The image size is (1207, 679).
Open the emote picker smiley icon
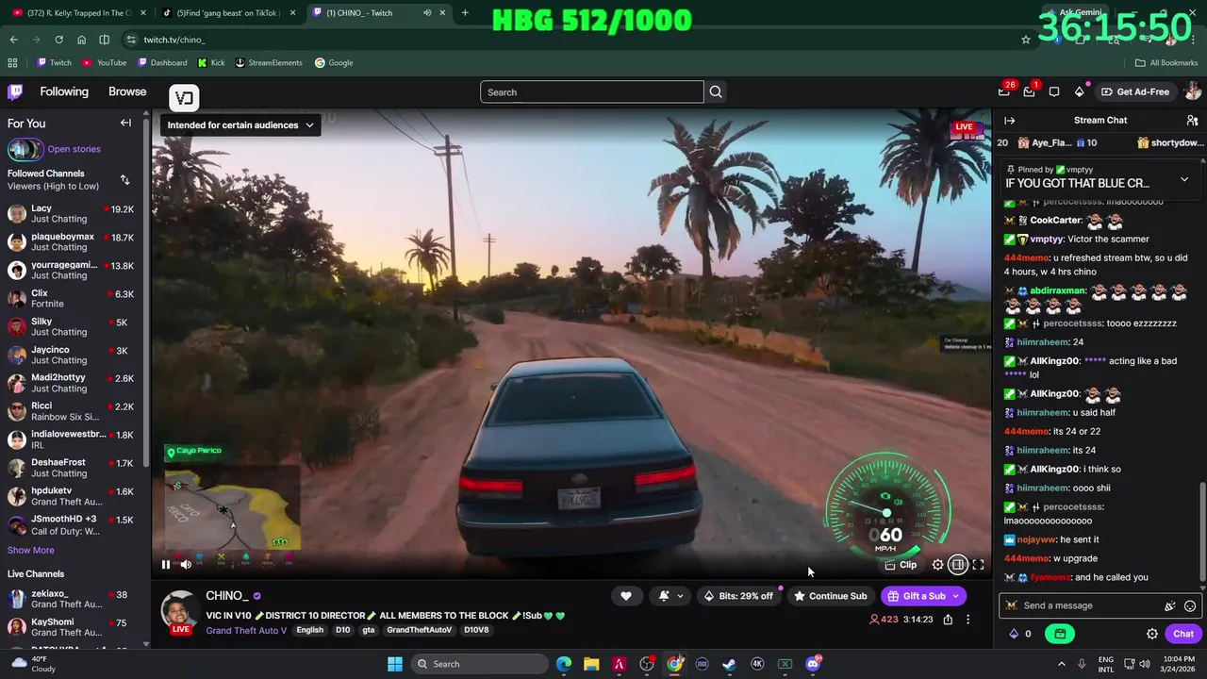[1190, 606]
